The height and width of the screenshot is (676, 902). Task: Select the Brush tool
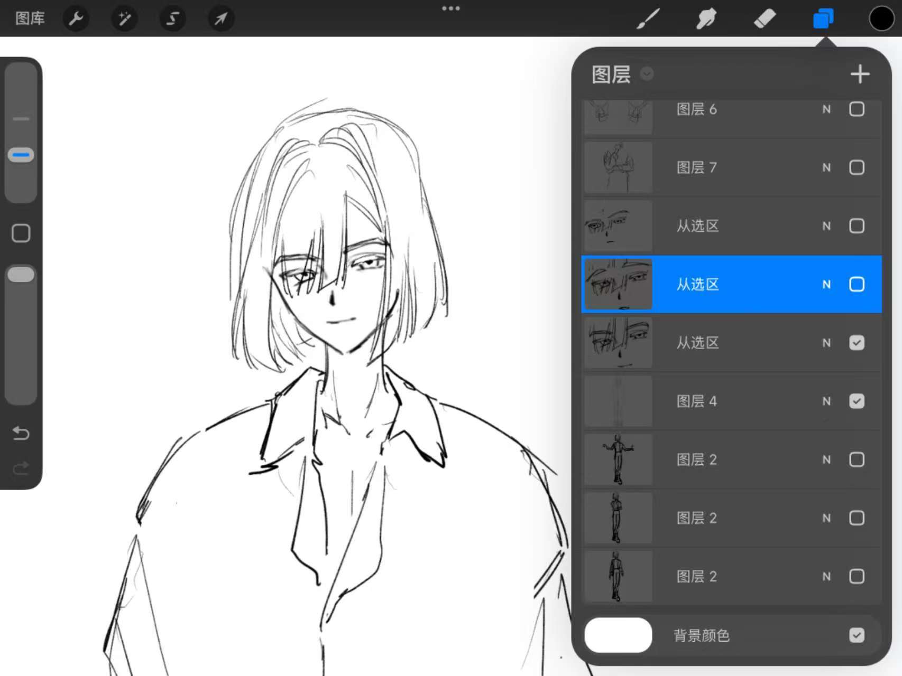coord(648,19)
